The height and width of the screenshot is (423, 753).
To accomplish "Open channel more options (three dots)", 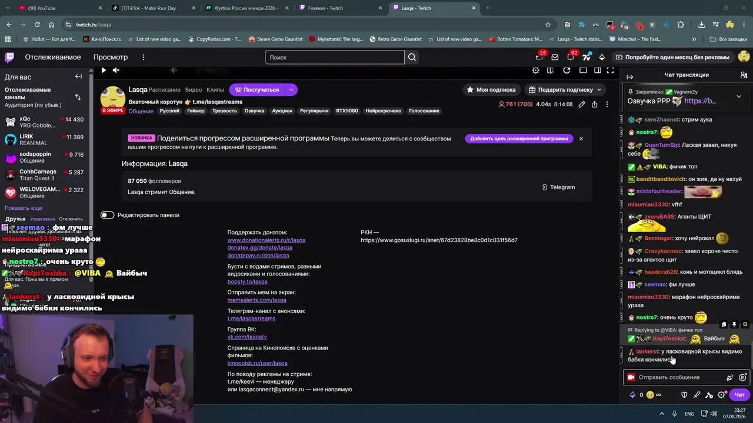I will pyautogui.click(x=607, y=105).
